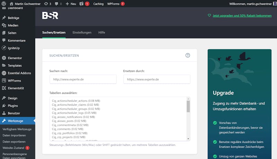
Task: Select table Cig_crp_portfolios
Action: [70, 133]
